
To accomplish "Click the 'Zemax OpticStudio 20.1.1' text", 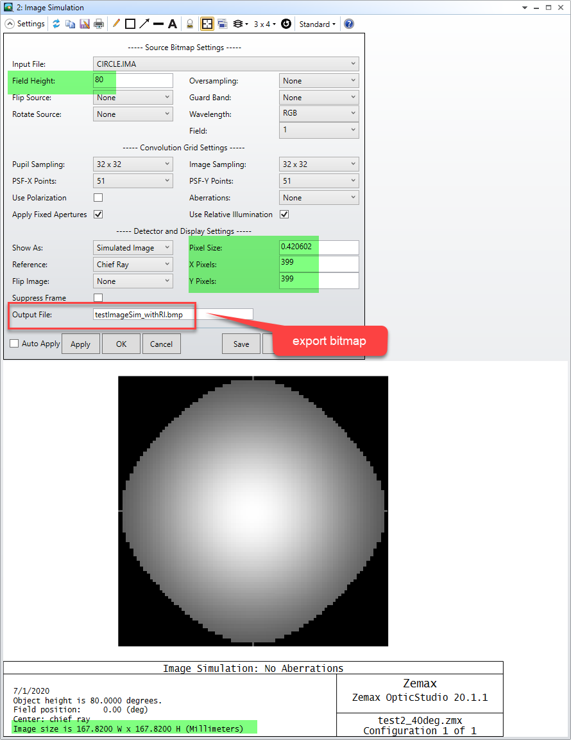I will [420, 698].
